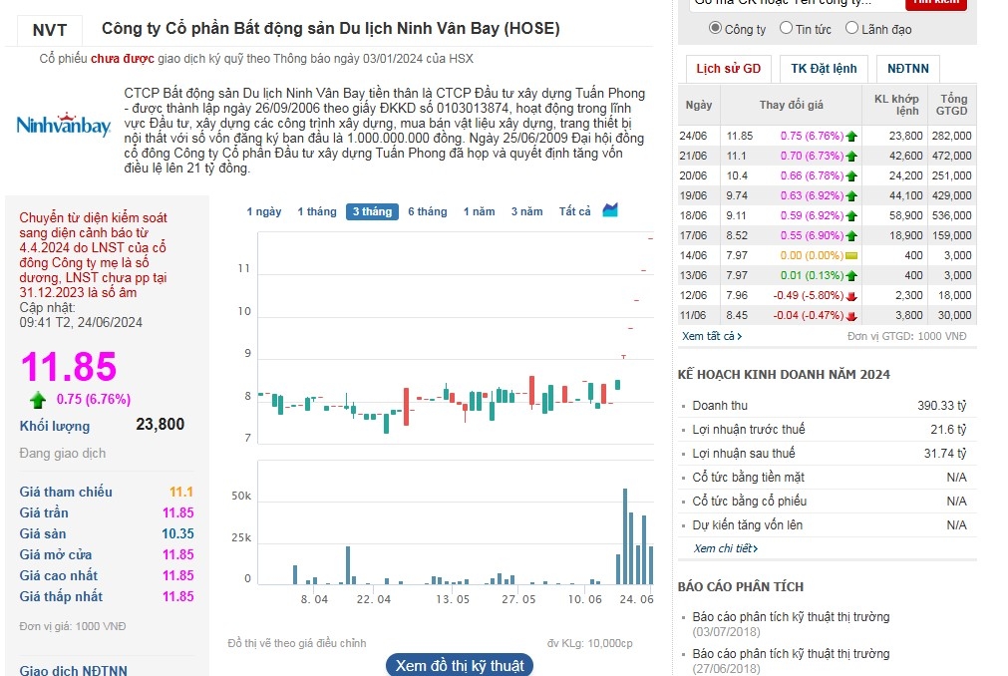Click the yellow unchanged marker in 14/06 row
1008x676 pixels.
pos(851,255)
